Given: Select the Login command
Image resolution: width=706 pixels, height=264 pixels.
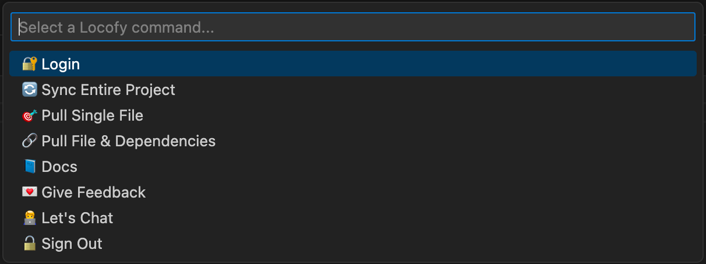Looking at the screenshot, I should click(x=61, y=64).
